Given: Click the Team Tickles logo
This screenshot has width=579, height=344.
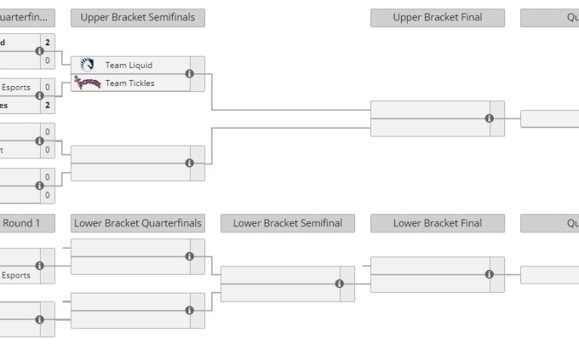Looking at the screenshot, I should pyautogui.click(x=87, y=83).
